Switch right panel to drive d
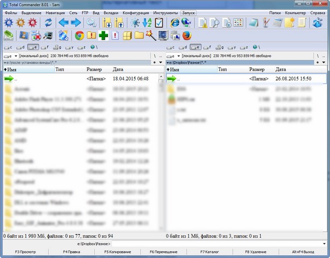330x258 pixels. pyautogui.click(x=183, y=47)
